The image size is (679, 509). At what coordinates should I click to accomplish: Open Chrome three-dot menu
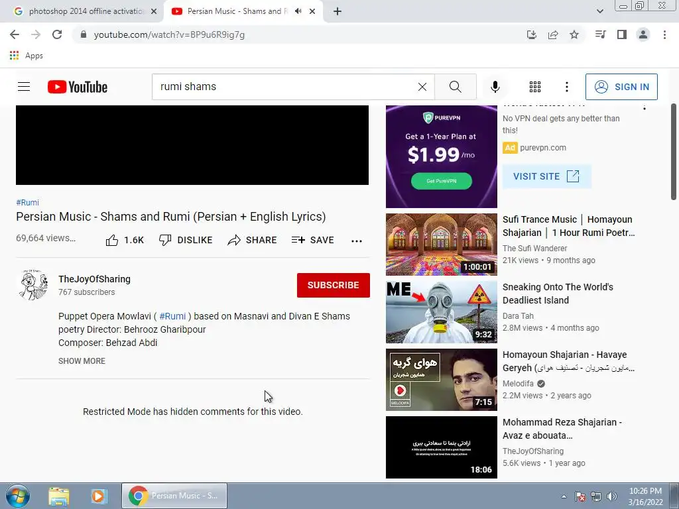pos(664,34)
